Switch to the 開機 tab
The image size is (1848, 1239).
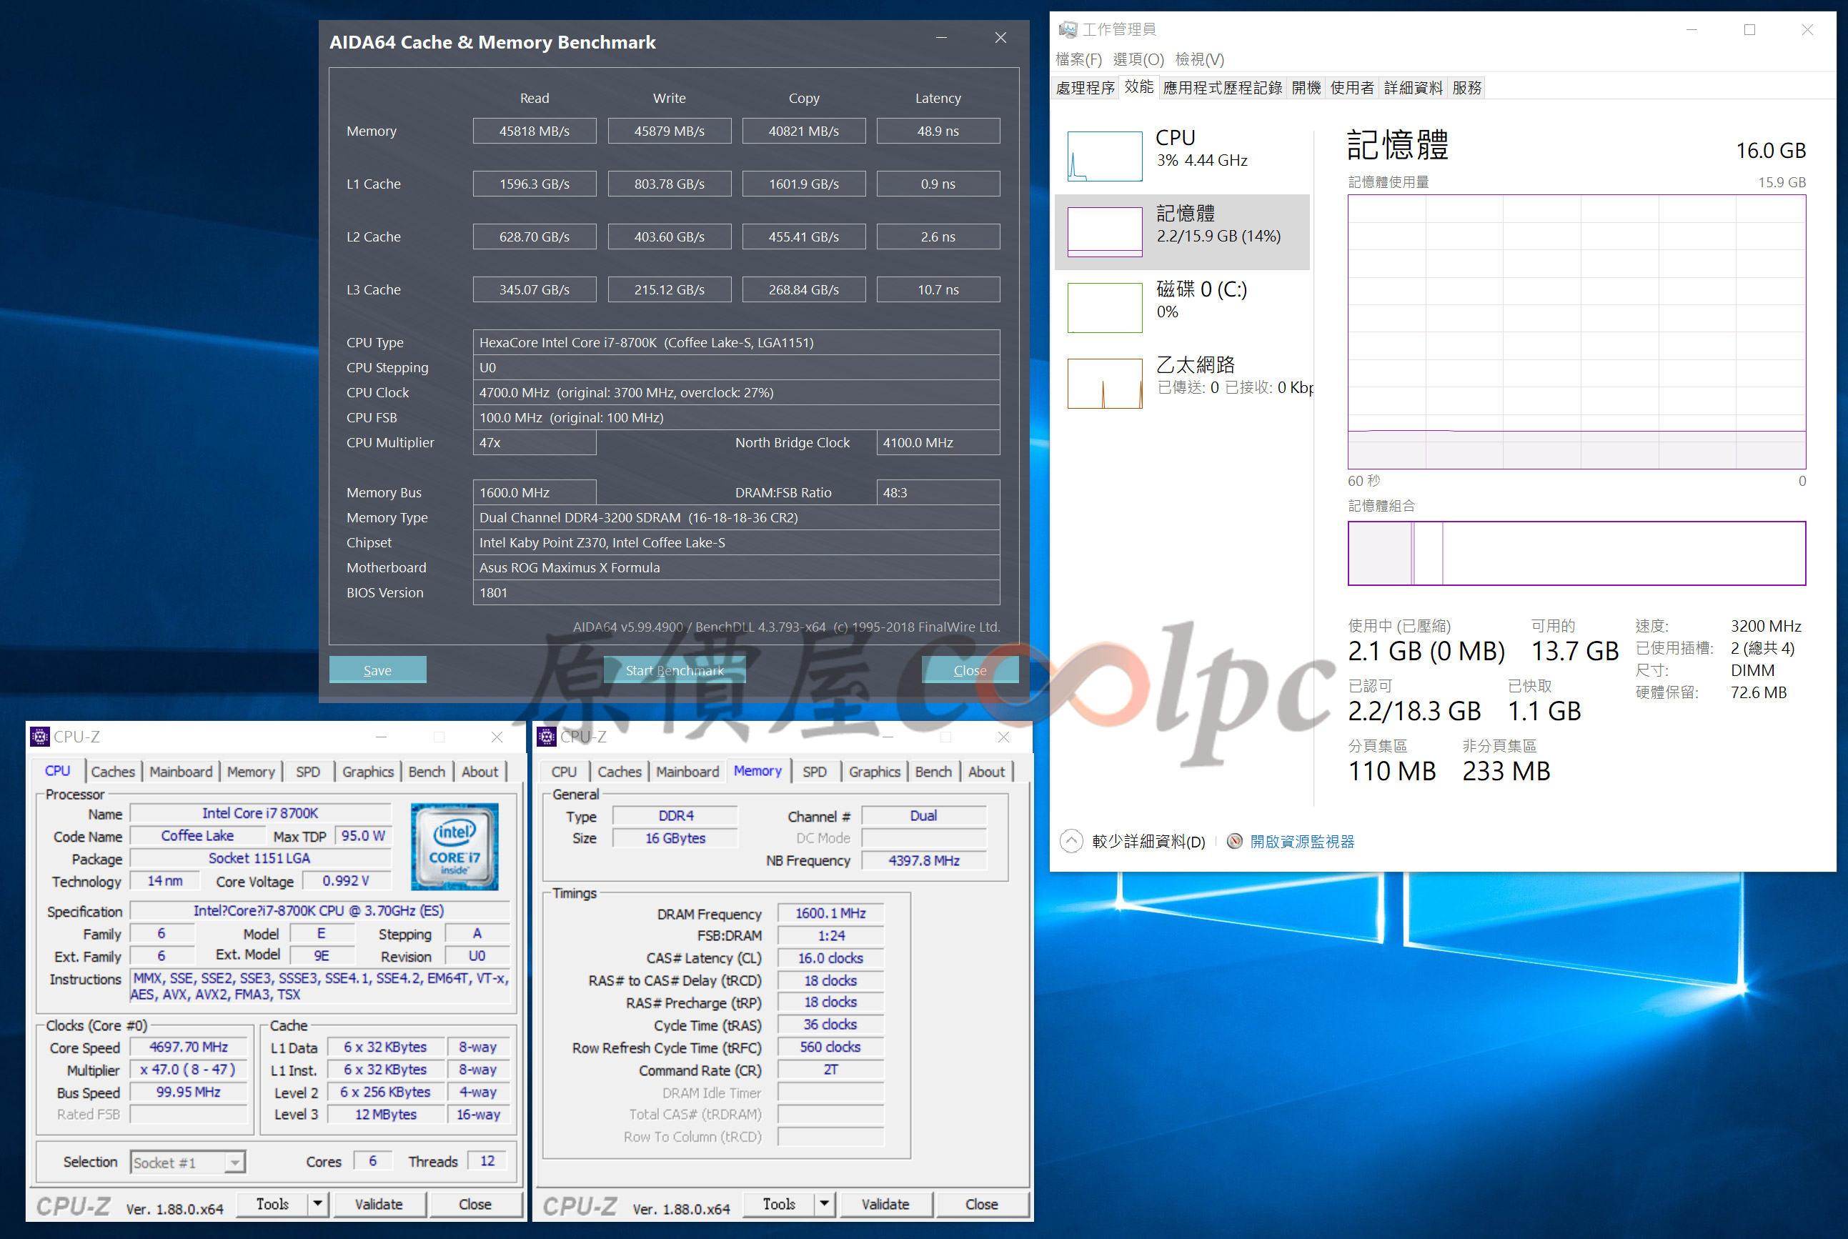pos(1306,88)
